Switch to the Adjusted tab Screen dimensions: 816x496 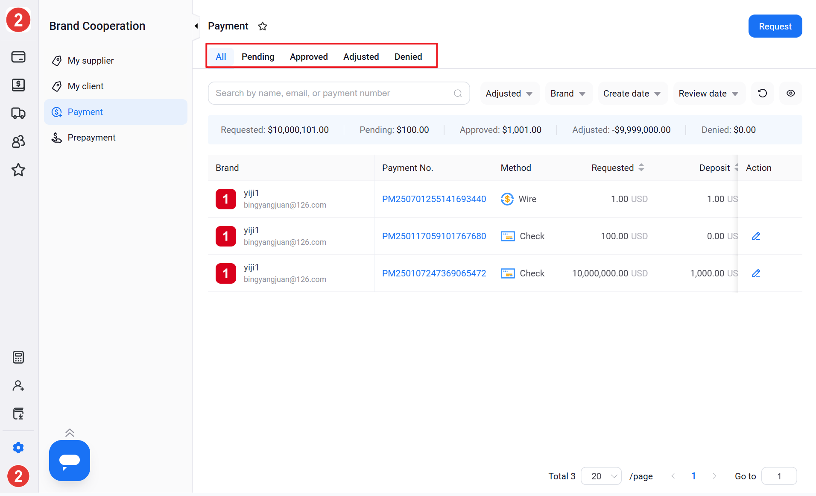(x=361, y=56)
